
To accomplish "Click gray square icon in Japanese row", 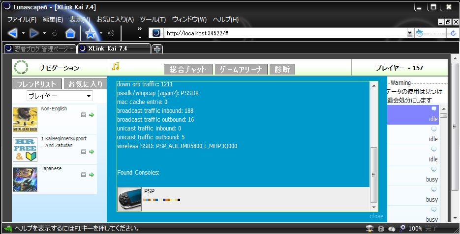I will [x=84, y=175].
